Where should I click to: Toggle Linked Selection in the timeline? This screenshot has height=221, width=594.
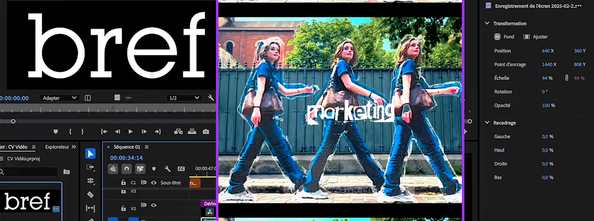(140, 169)
